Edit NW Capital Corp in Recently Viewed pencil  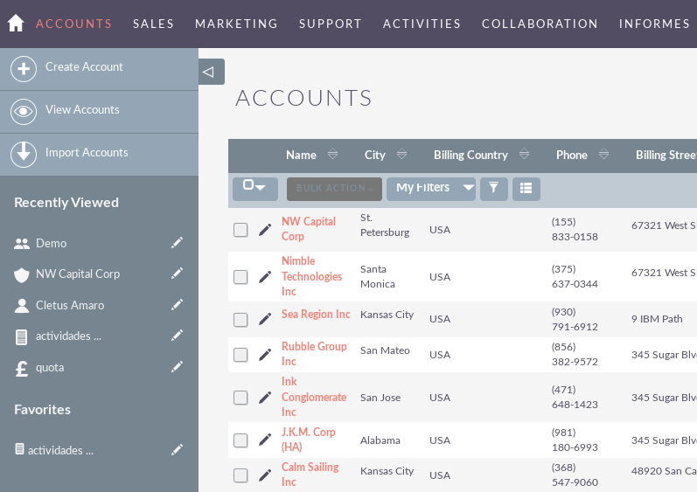tap(177, 273)
